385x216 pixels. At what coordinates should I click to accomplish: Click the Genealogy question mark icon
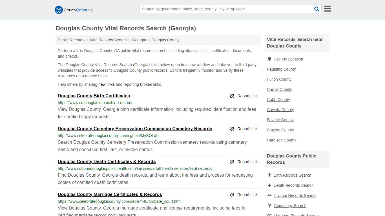(269, 206)
